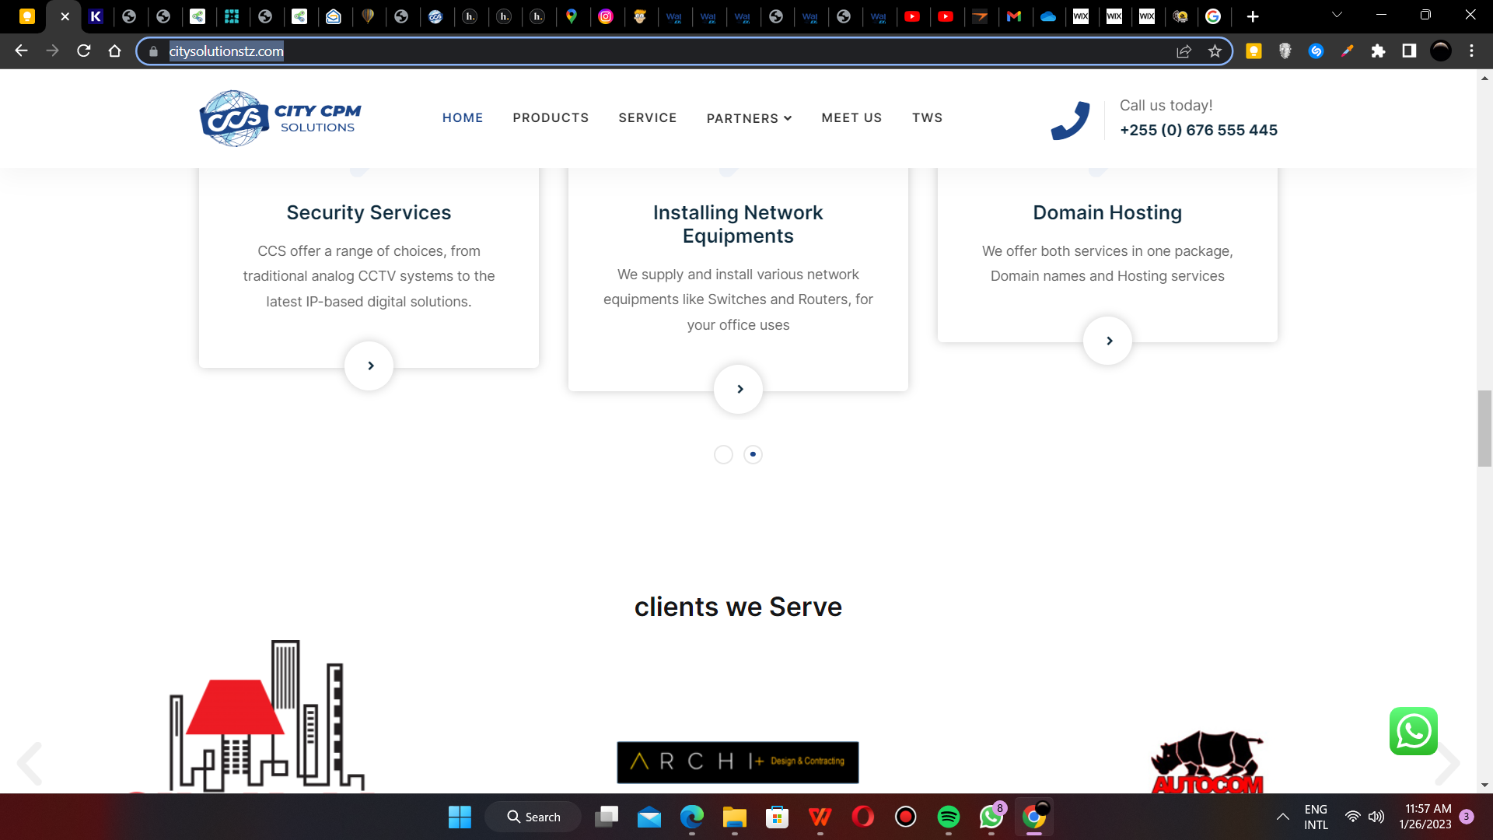Screen dimensions: 1493x840
Task: Open the browser Extensions puzzle icon
Action: point(1378,51)
